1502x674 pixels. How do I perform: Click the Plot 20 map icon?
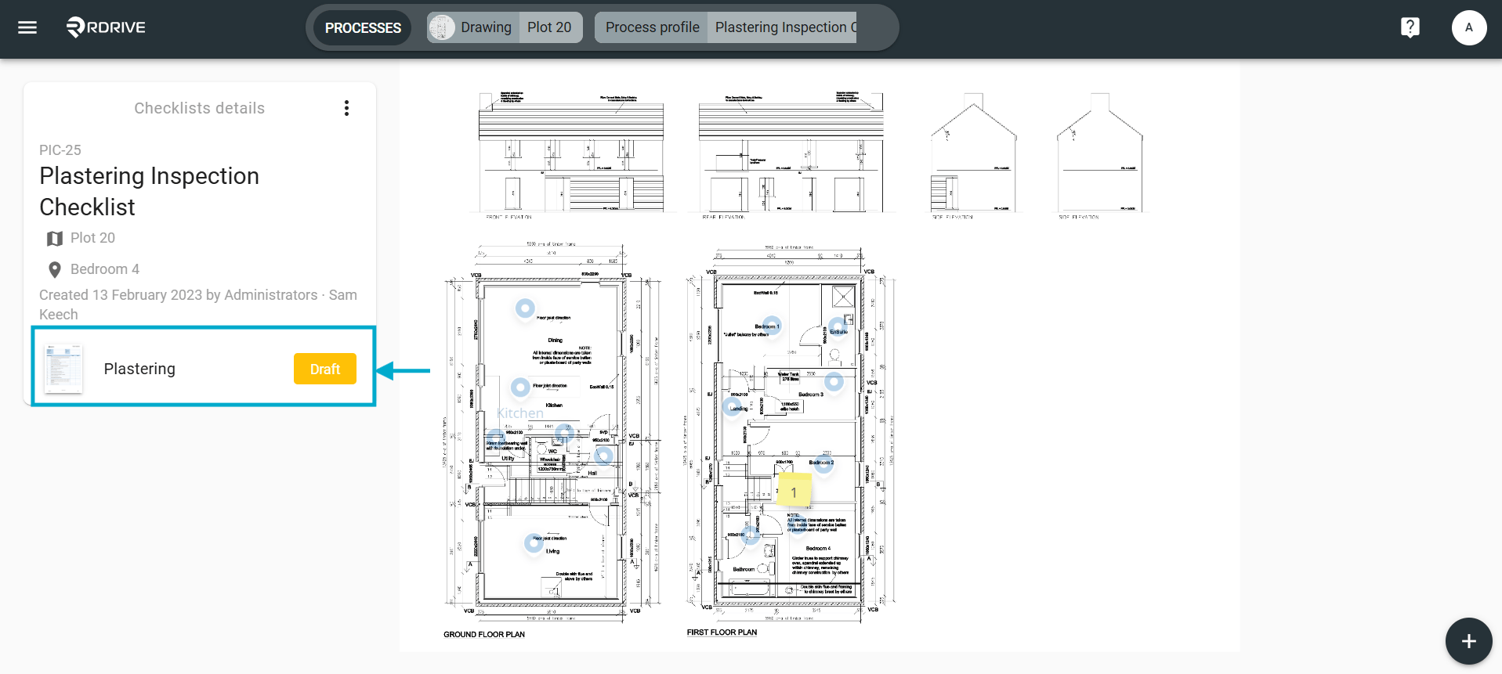click(x=54, y=238)
